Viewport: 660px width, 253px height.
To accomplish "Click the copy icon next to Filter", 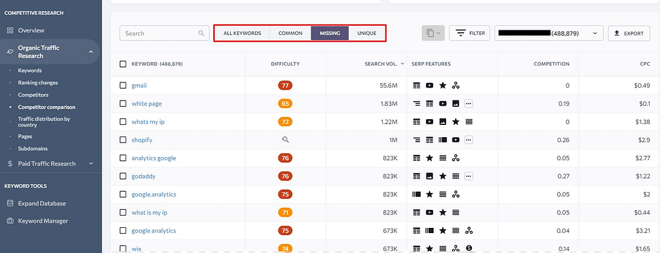I will click(x=430, y=33).
